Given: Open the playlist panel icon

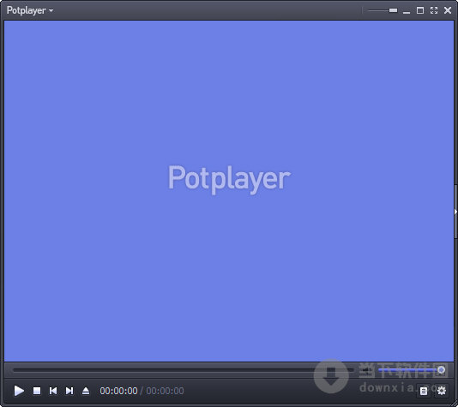Looking at the screenshot, I should [424, 391].
